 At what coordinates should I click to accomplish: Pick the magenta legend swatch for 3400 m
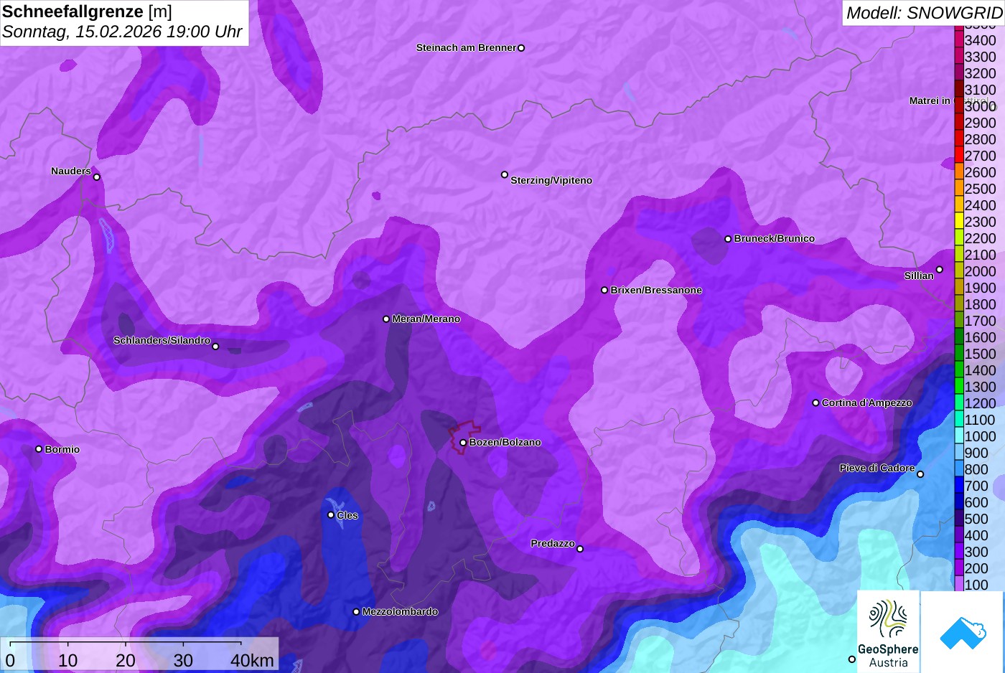click(x=959, y=40)
